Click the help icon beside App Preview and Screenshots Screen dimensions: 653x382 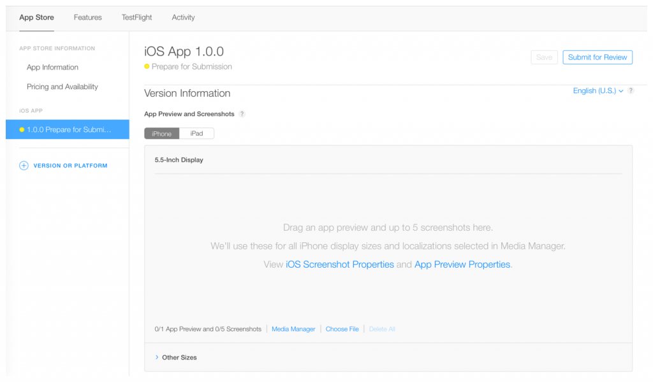pos(242,114)
